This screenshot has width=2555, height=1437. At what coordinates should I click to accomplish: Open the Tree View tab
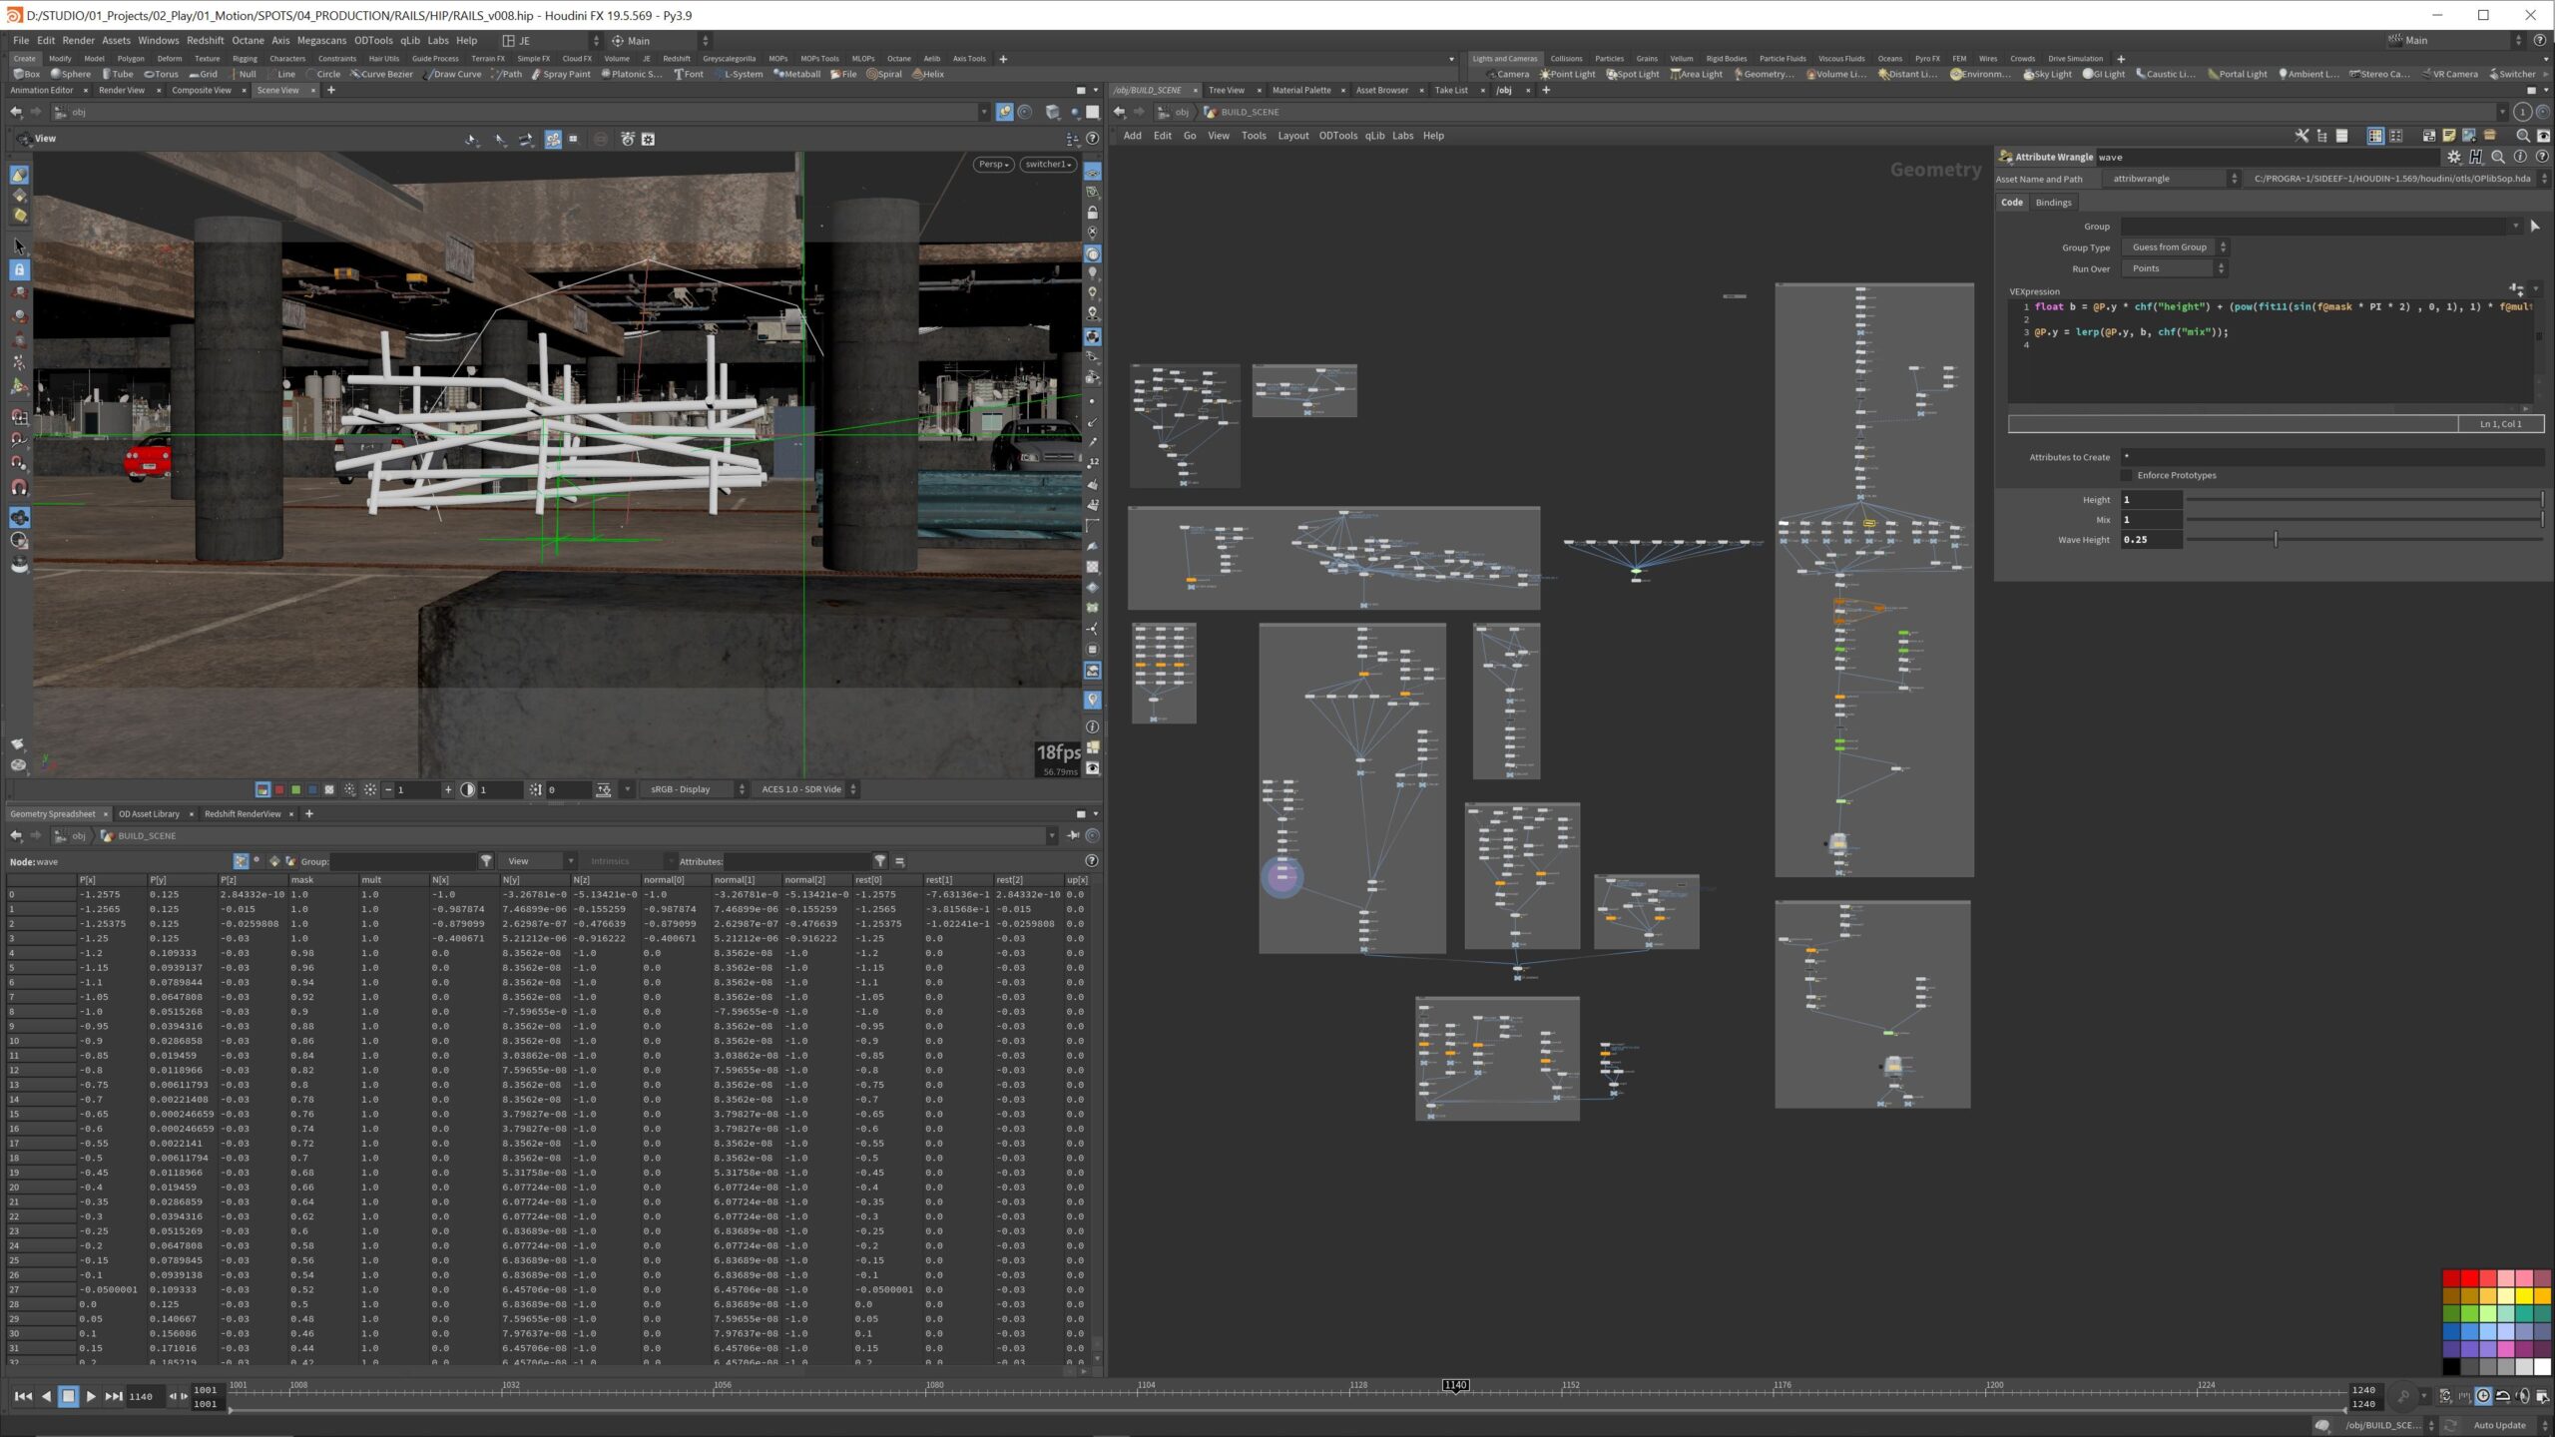tap(1226, 90)
